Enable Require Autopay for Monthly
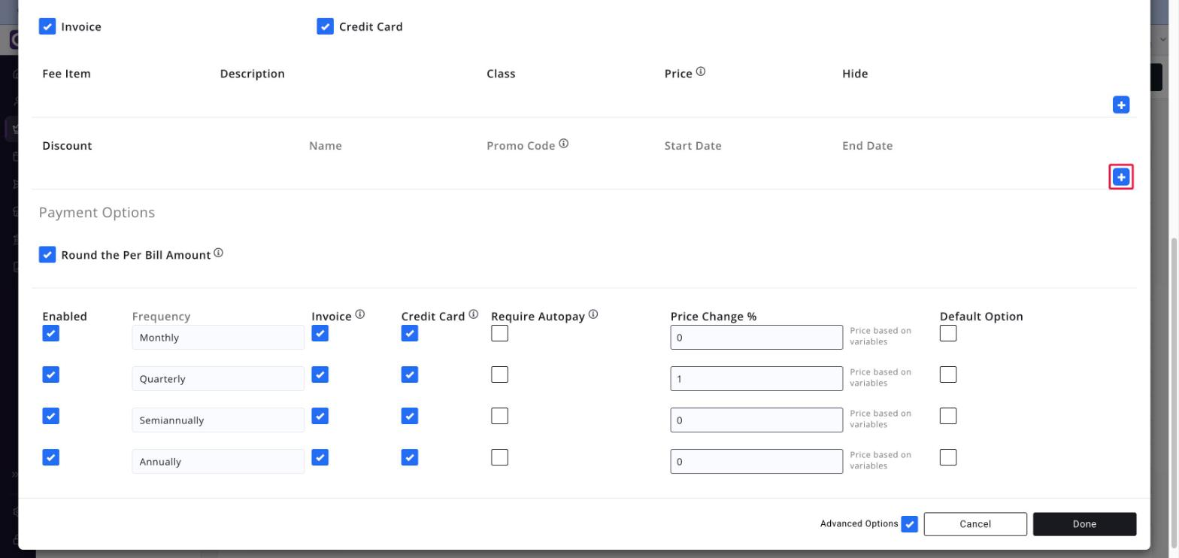Viewport: 1179px width, 558px height. pyautogui.click(x=499, y=333)
